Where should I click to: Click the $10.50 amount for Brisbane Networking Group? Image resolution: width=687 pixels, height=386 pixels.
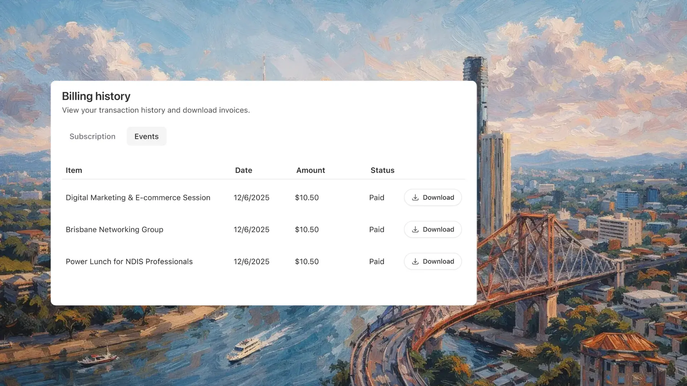pyautogui.click(x=307, y=229)
